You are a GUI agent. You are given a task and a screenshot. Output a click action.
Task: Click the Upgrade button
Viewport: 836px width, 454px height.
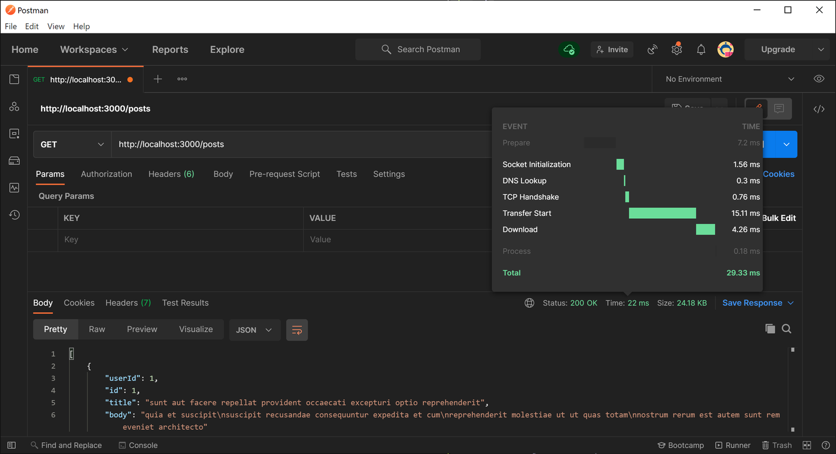tap(777, 50)
